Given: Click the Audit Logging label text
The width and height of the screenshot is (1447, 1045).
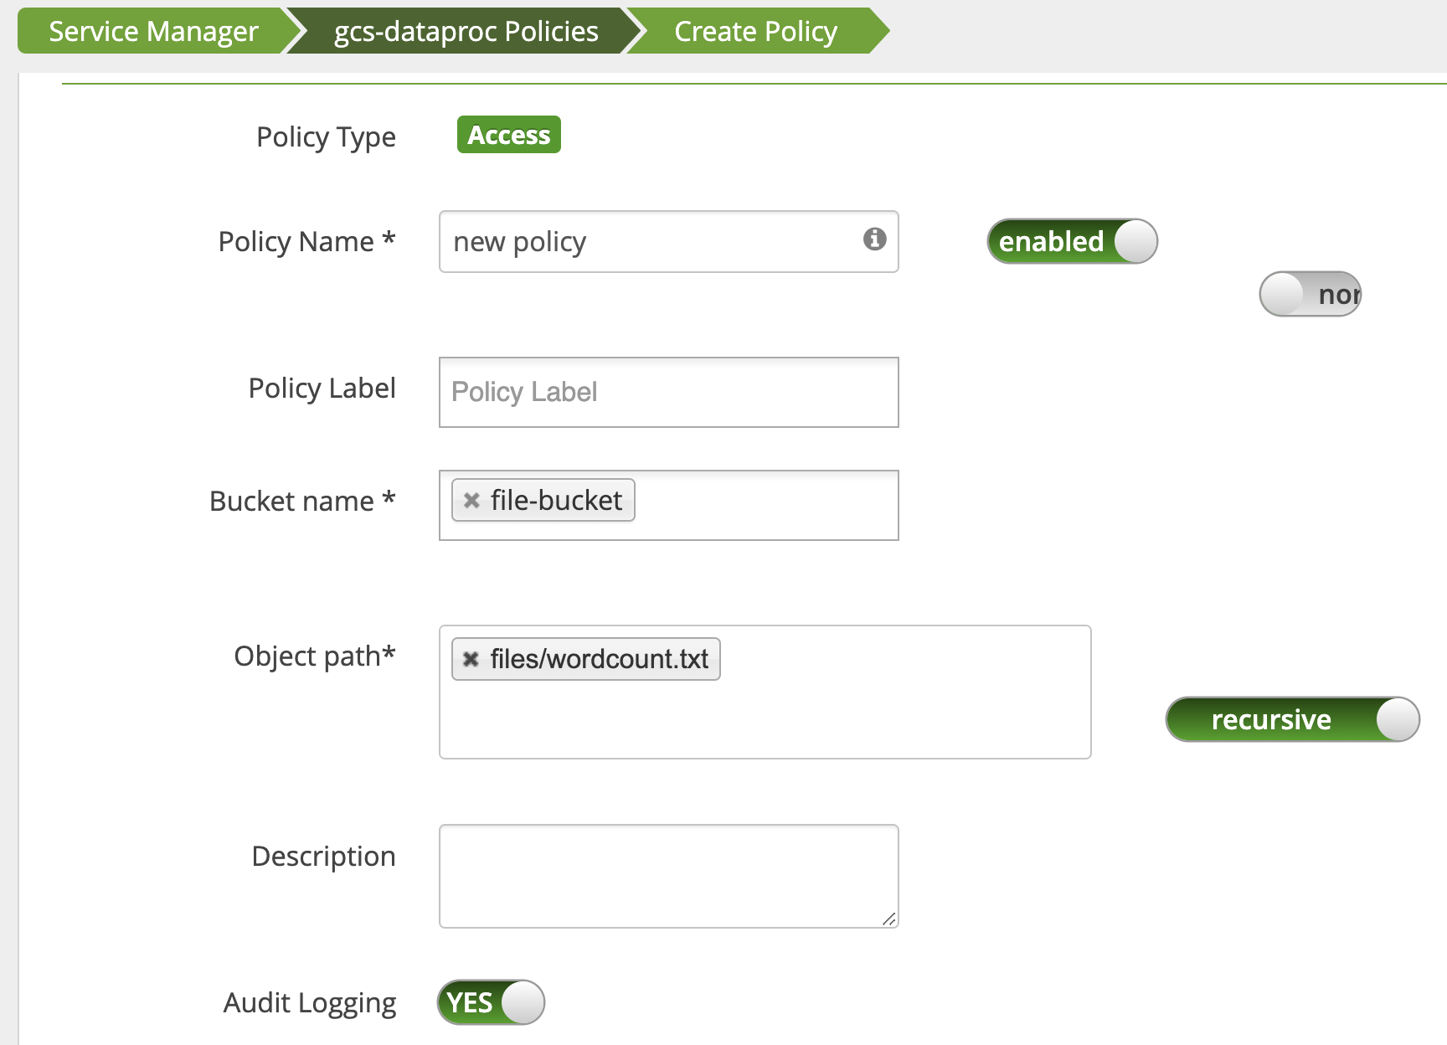Looking at the screenshot, I should (x=309, y=1003).
